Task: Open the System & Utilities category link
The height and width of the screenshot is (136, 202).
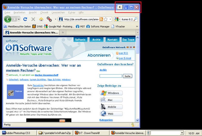Action: (38, 80)
